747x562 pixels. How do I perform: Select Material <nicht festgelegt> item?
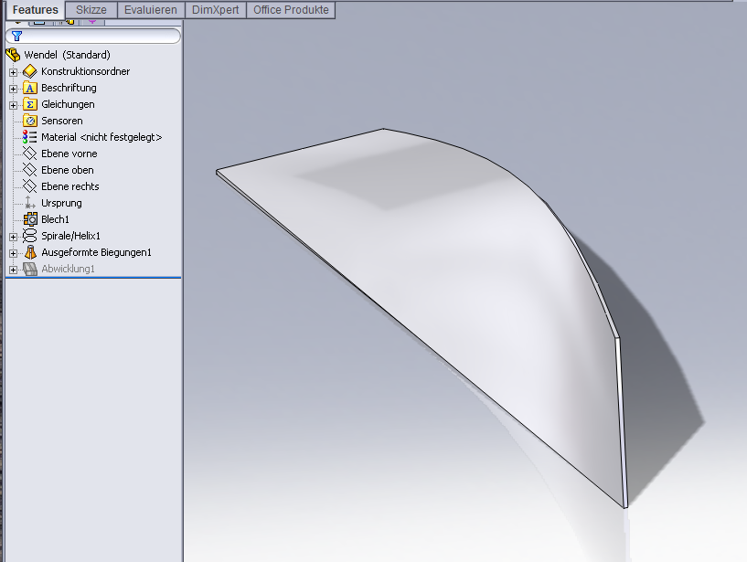[x=101, y=137]
